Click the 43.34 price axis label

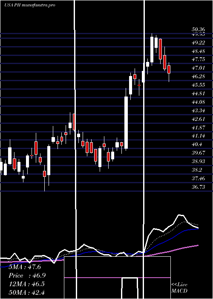[x=199, y=111]
